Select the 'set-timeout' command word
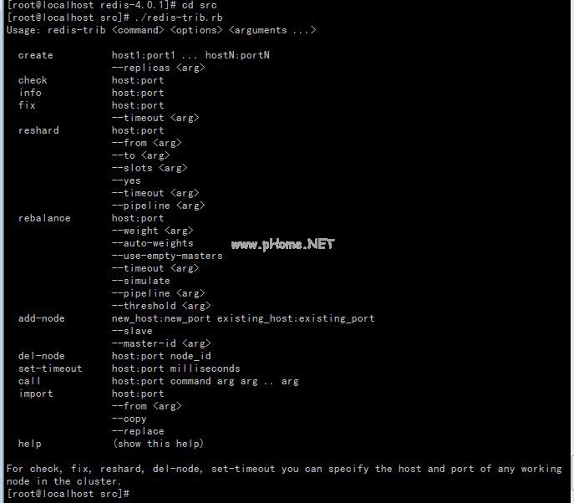 [50, 368]
